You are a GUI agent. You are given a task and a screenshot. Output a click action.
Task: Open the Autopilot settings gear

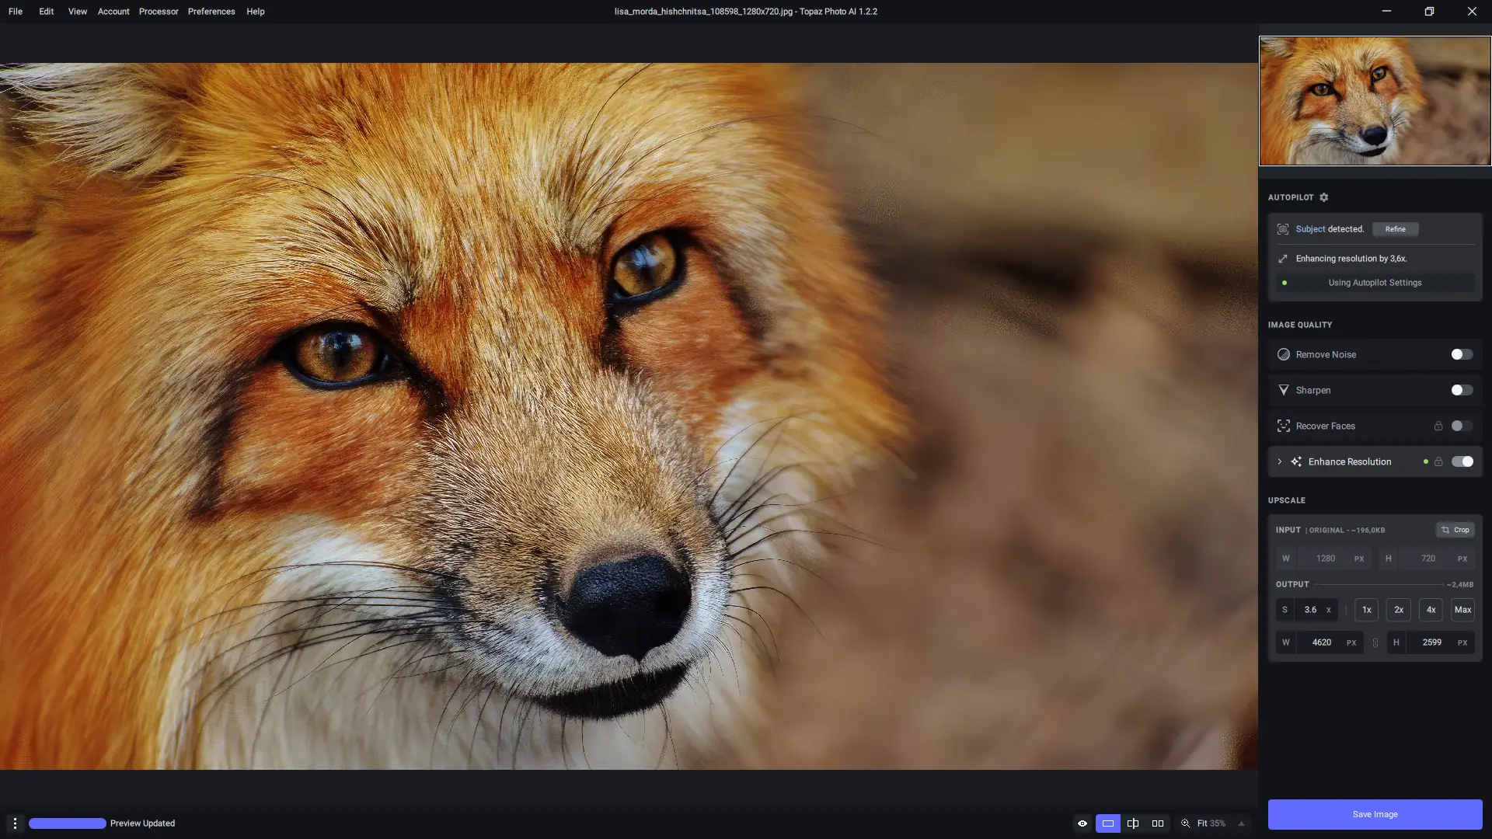click(1324, 197)
